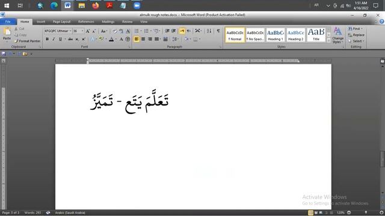Apply the No Spacing style
The image size is (385, 216).
point(255,35)
